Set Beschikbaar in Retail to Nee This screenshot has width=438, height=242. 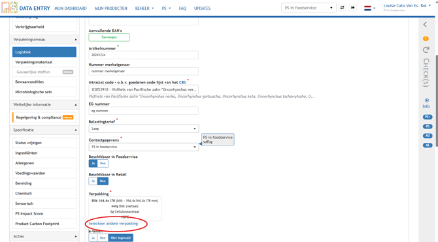pos(103,181)
